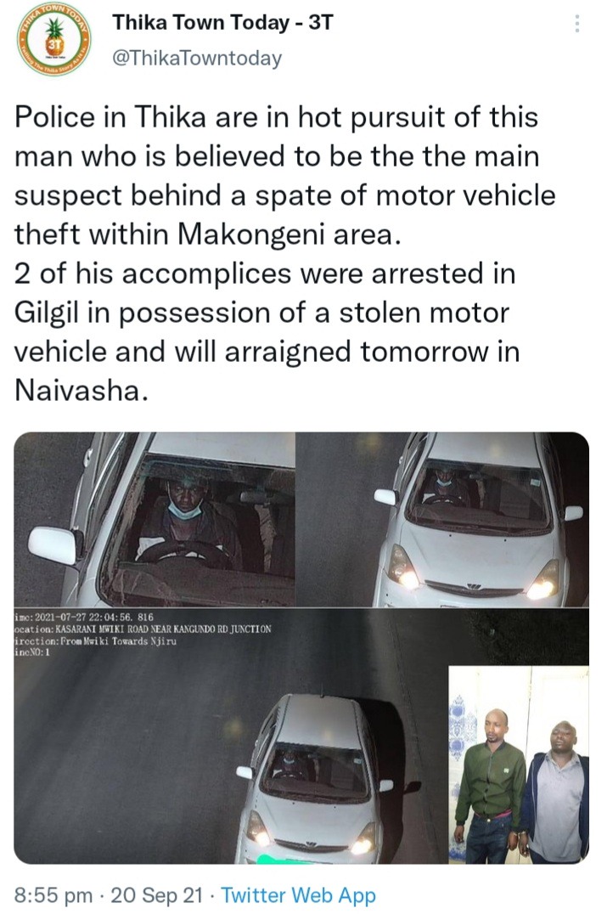Viewport: 607px width, 914px height.
Task: Open the Thika Town Today pineapple avatar
Action: pos(53,41)
